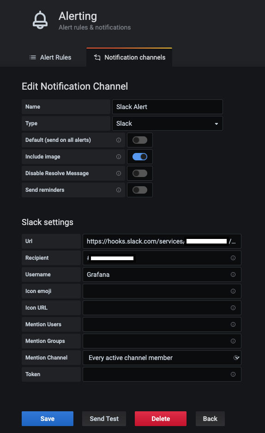Screen dimensions: 265x433
Task: Click the Alert Rules list icon
Action: pyautogui.click(x=33, y=57)
